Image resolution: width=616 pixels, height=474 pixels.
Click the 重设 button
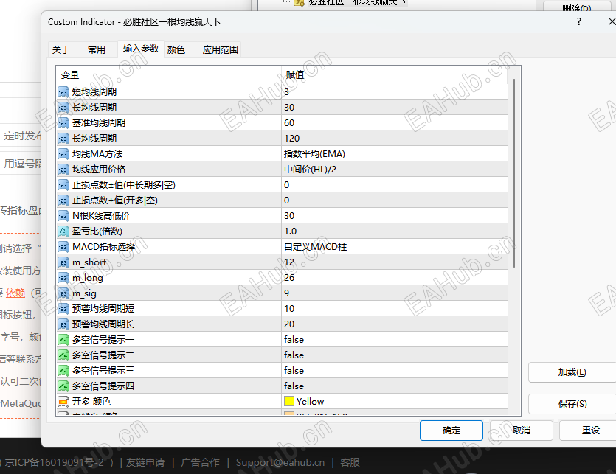[589, 431]
